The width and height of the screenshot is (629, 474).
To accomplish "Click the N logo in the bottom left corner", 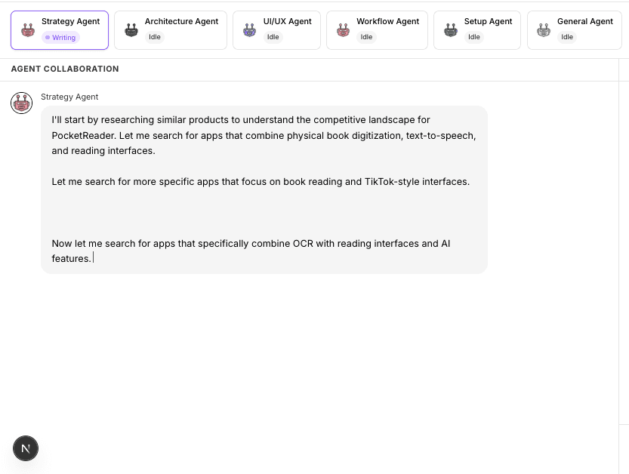I will [x=25, y=448].
